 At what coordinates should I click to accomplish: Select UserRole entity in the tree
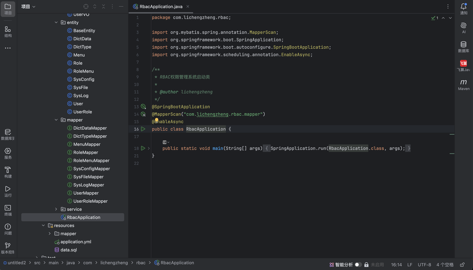click(80, 112)
